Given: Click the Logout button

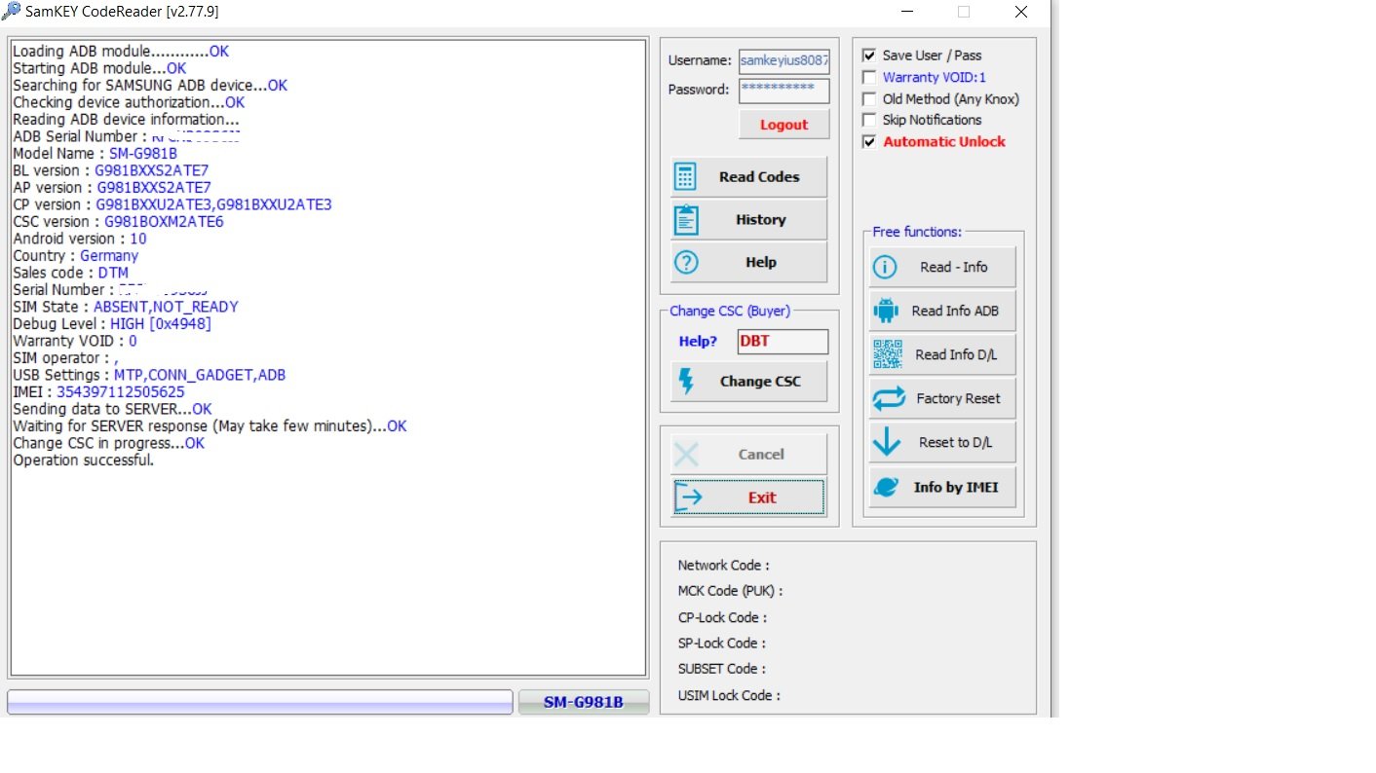Looking at the screenshot, I should point(784,125).
